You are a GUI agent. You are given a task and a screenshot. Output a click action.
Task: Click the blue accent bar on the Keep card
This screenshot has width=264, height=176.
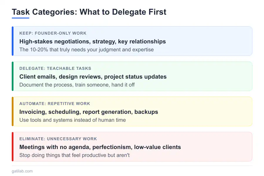13,41
